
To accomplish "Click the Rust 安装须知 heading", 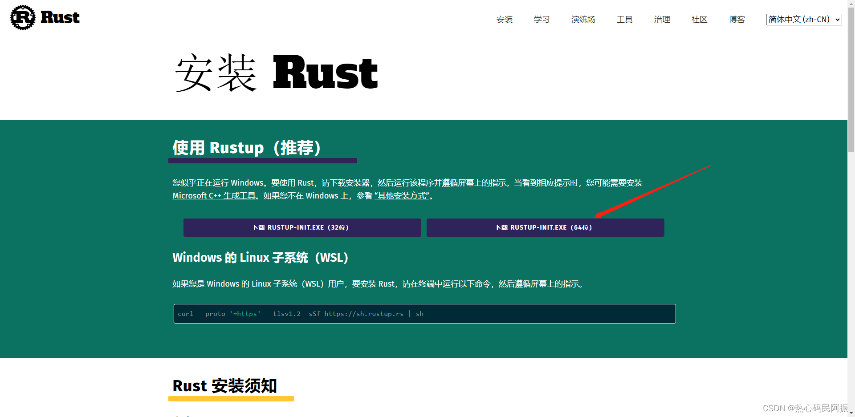I will [225, 386].
